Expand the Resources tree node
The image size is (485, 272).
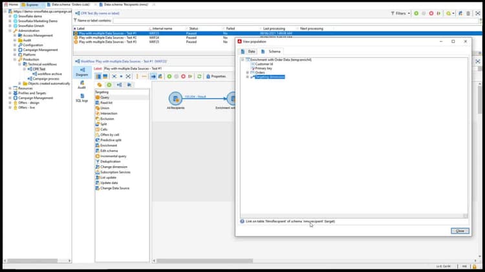(x=10, y=89)
